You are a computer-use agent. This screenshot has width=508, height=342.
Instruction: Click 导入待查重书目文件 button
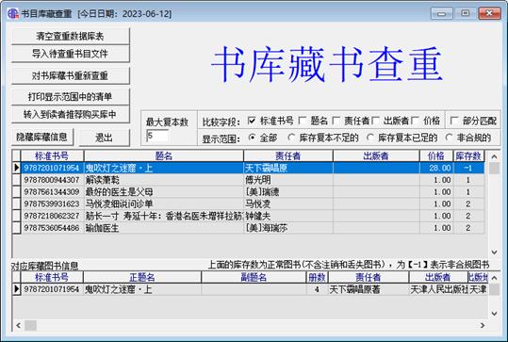71,54
